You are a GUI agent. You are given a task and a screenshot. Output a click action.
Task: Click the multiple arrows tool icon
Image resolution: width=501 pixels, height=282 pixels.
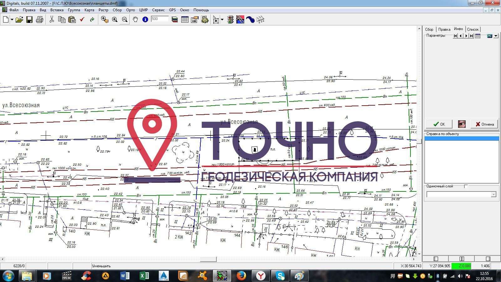click(261, 19)
